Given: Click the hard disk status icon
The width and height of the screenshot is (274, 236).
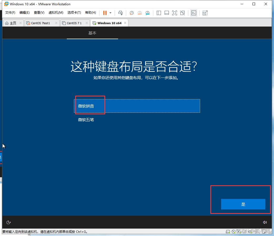Looking at the screenshot, I should (x=228, y=232).
